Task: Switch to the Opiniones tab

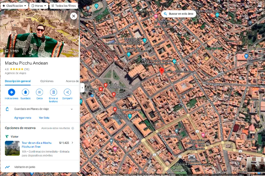Action: (47, 81)
